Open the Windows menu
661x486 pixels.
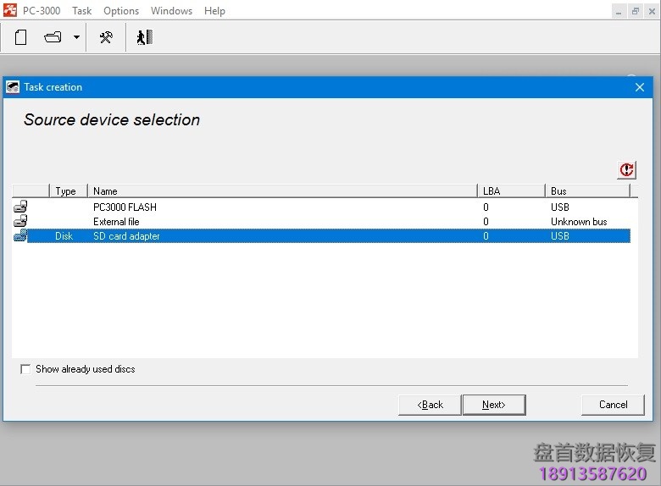click(171, 11)
